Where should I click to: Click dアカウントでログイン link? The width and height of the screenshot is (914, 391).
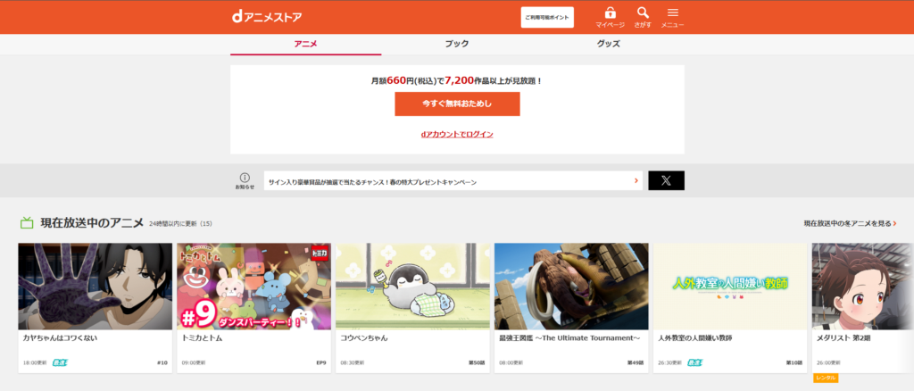point(457,134)
